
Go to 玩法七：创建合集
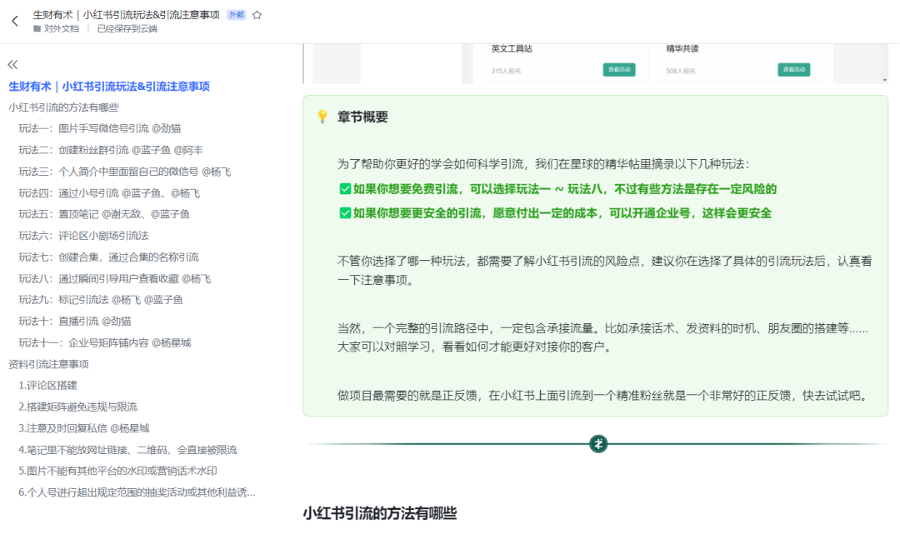[x=108, y=257]
